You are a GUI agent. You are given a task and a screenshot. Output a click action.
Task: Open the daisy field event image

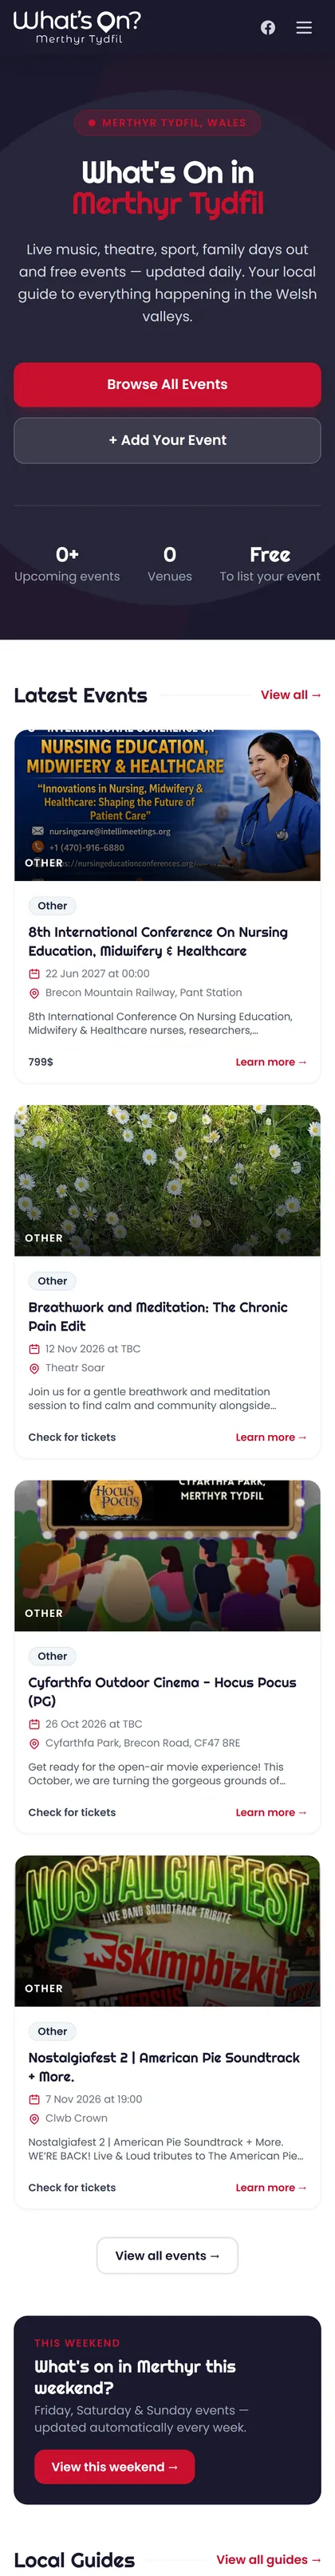[x=167, y=1180]
